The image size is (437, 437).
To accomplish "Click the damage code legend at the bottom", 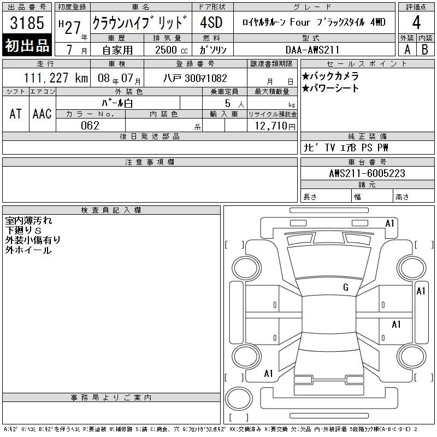I will tap(211, 429).
